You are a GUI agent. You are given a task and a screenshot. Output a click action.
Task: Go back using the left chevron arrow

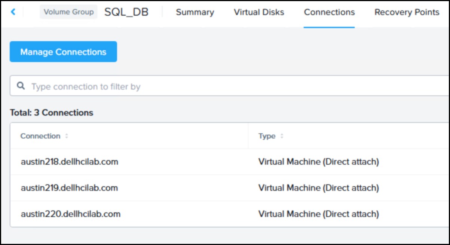[x=13, y=12]
